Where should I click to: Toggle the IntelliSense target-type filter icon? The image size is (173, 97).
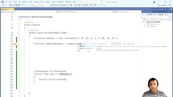click(79, 51)
